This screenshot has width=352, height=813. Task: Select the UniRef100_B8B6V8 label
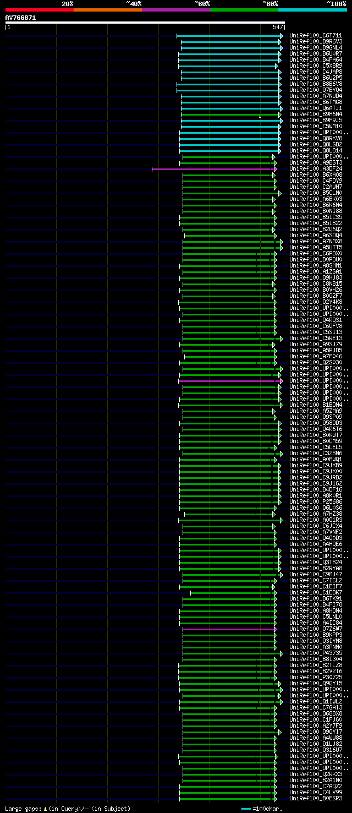click(316, 84)
